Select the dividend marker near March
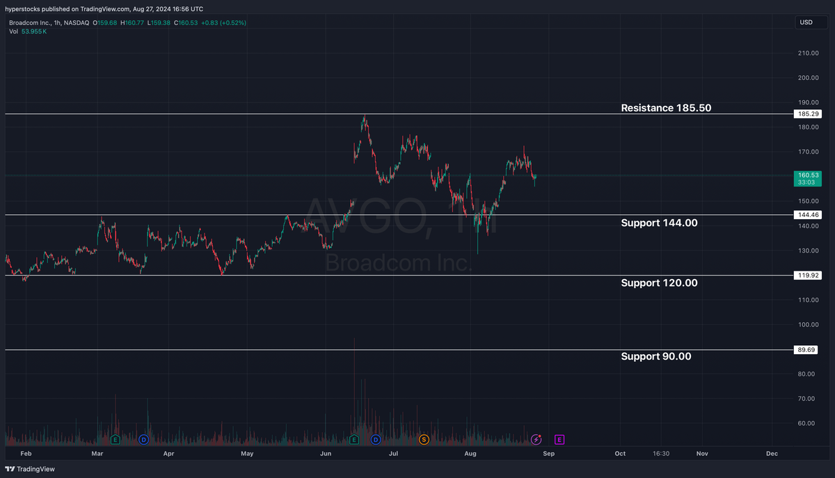 [143, 439]
